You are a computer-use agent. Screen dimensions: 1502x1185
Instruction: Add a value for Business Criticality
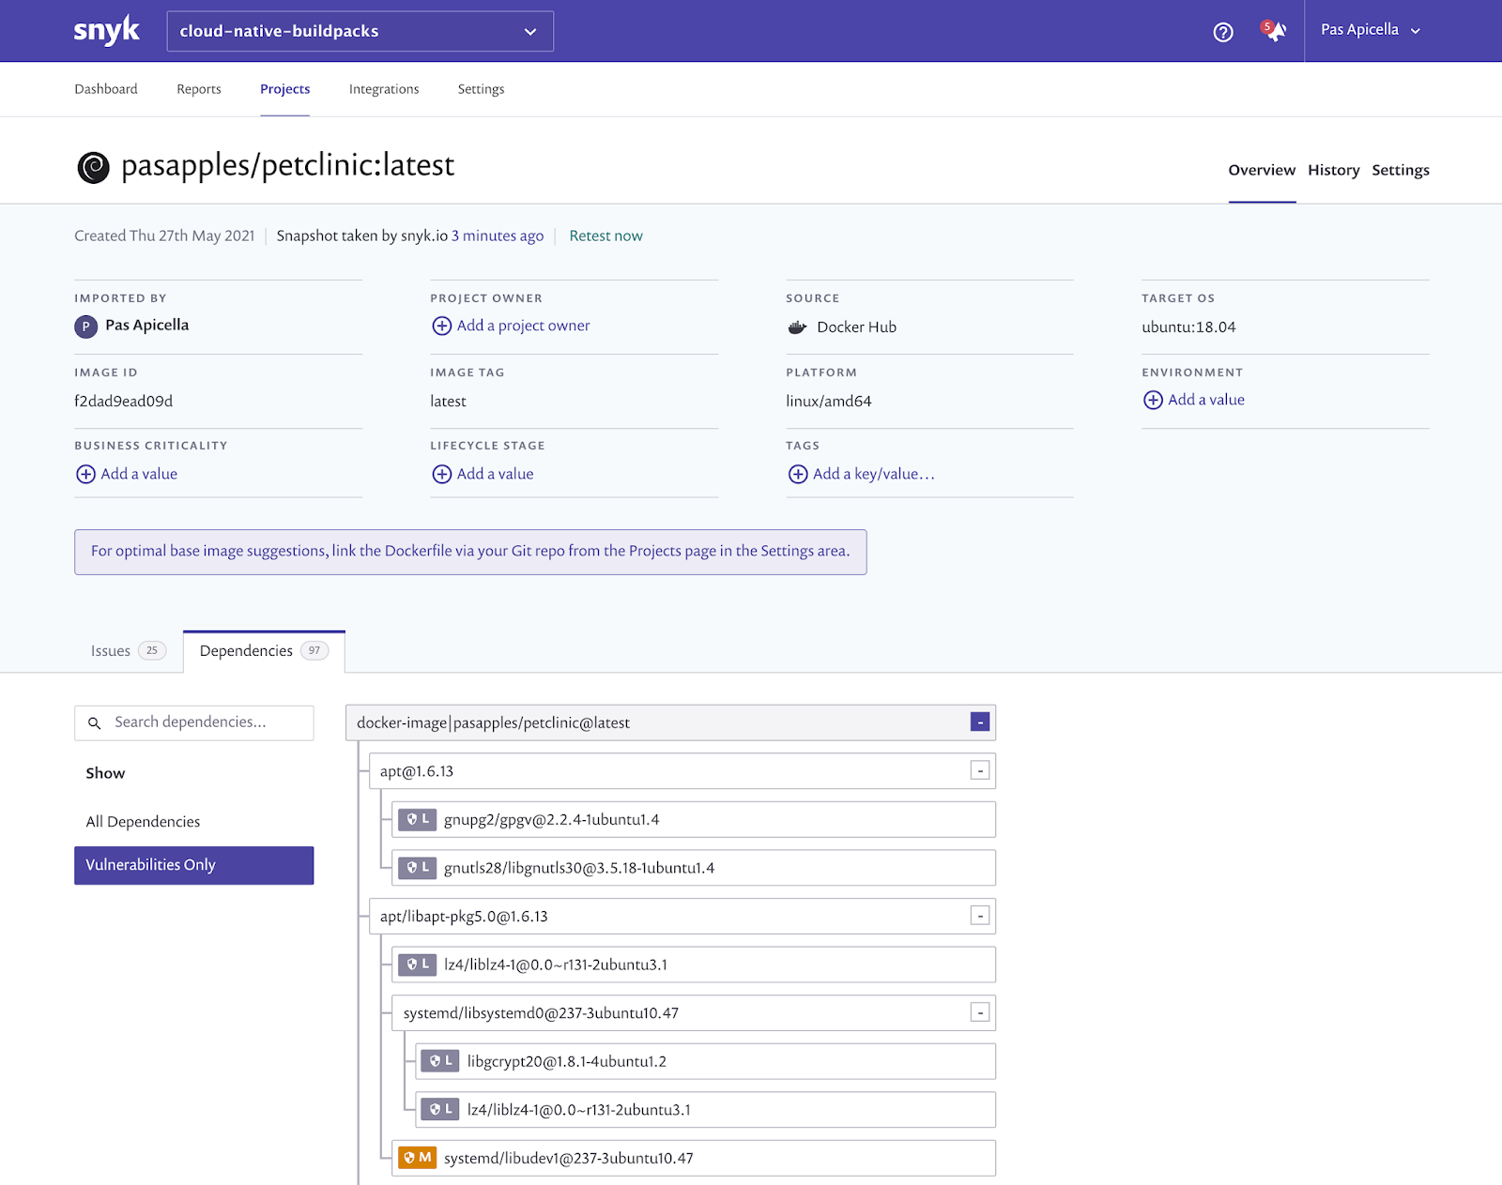139,474
